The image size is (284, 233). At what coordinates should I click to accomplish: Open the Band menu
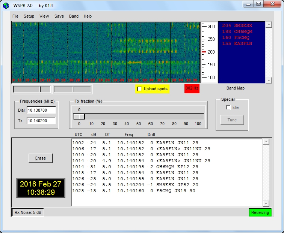click(x=74, y=16)
